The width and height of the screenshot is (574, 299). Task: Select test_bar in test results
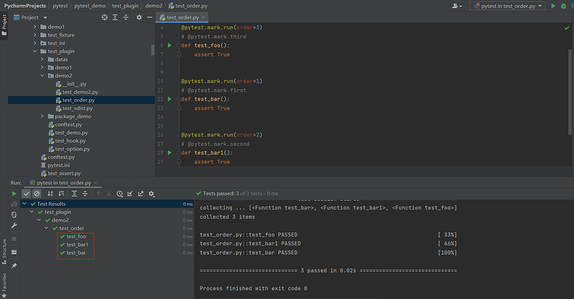[x=76, y=253]
